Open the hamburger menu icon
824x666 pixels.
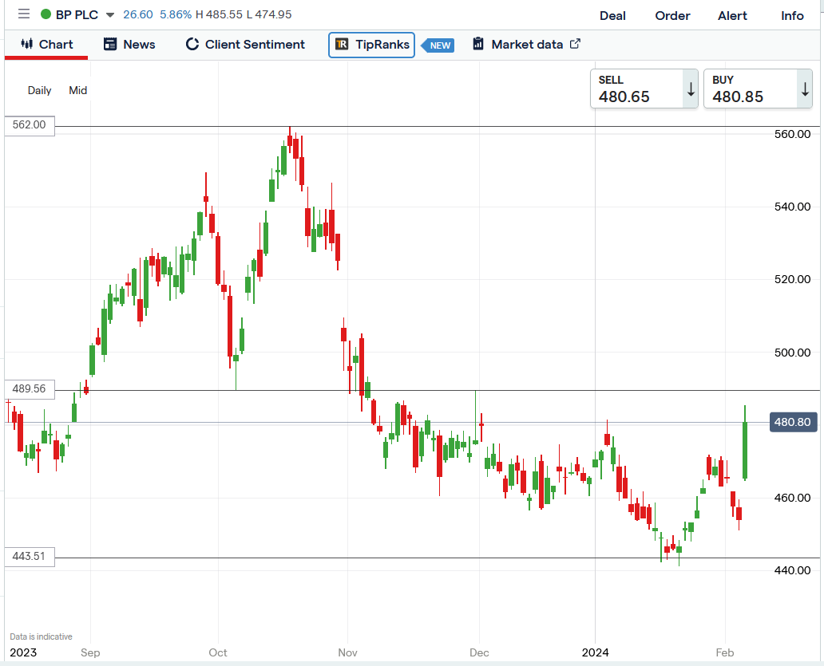coord(24,14)
